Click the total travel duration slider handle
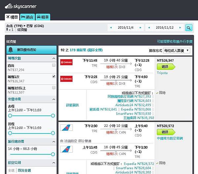Screen dimensions: 198x174 tap(53, 154)
